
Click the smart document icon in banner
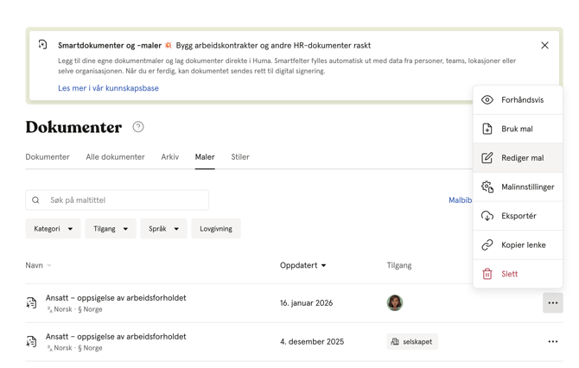pyautogui.click(x=43, y=44)
